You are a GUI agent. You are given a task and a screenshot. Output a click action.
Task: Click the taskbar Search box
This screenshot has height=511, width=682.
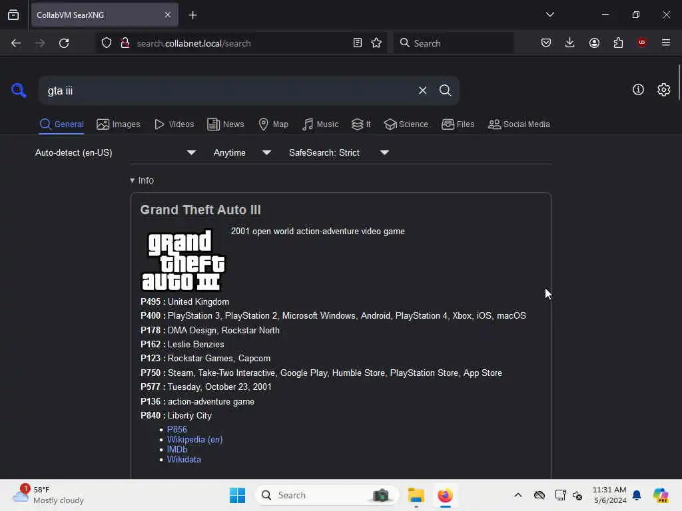point(327,495)
